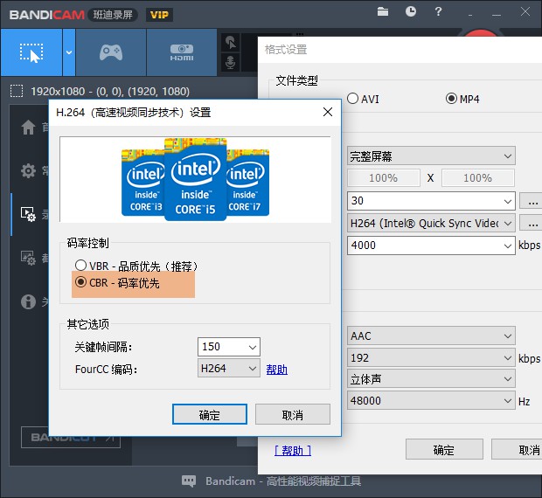The width and height of the screenshot is (542, 498).
Task: Open audio frequency dropdown showing 48000
Action: [x=431, y=401]
